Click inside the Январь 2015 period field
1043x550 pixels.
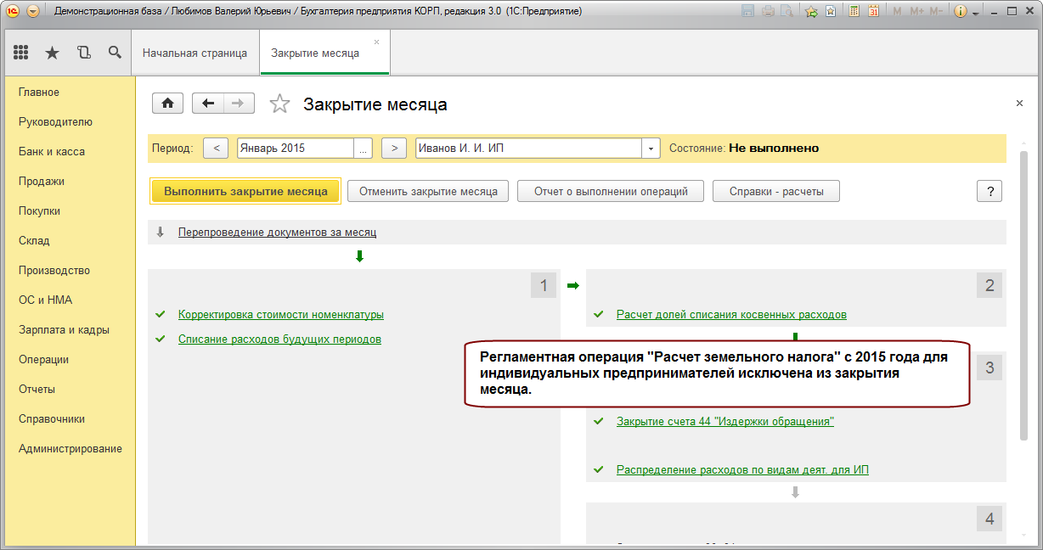click(x=295, y=148)
